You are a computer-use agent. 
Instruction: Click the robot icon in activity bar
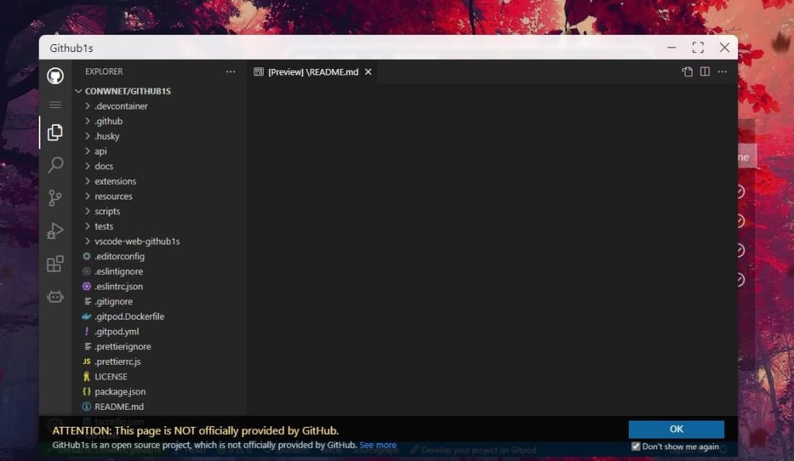(55, 296)
